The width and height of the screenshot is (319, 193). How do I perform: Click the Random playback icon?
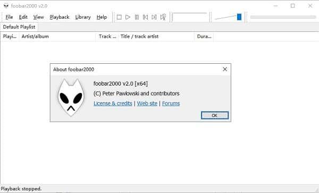tap(163, 17)
